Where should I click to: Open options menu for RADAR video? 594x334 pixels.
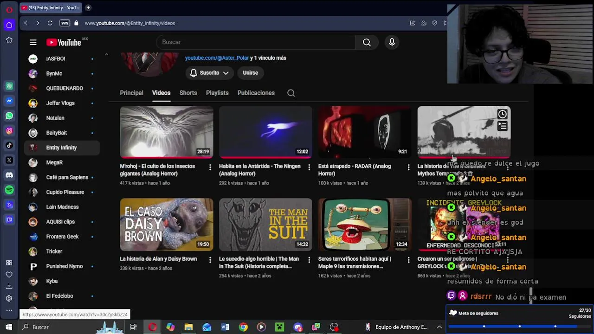pyautogui.click(x=408, y=167)
